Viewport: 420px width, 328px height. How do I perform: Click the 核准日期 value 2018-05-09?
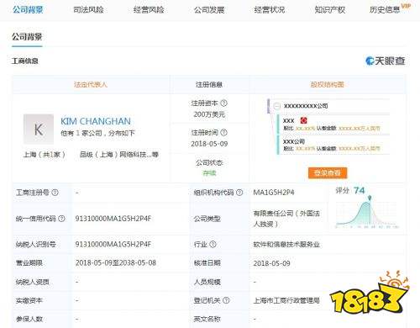(x=271, y=263)
